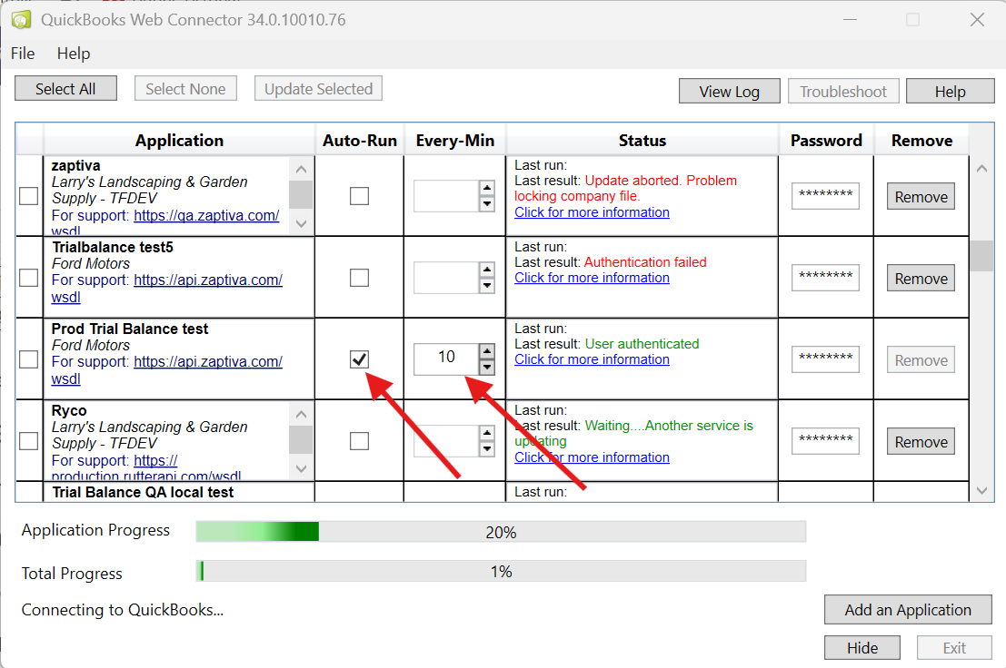This screenshot has height=668, width=1006.
Task: Open the qa.zaptiva.com support link
Action: coord(206,216)
